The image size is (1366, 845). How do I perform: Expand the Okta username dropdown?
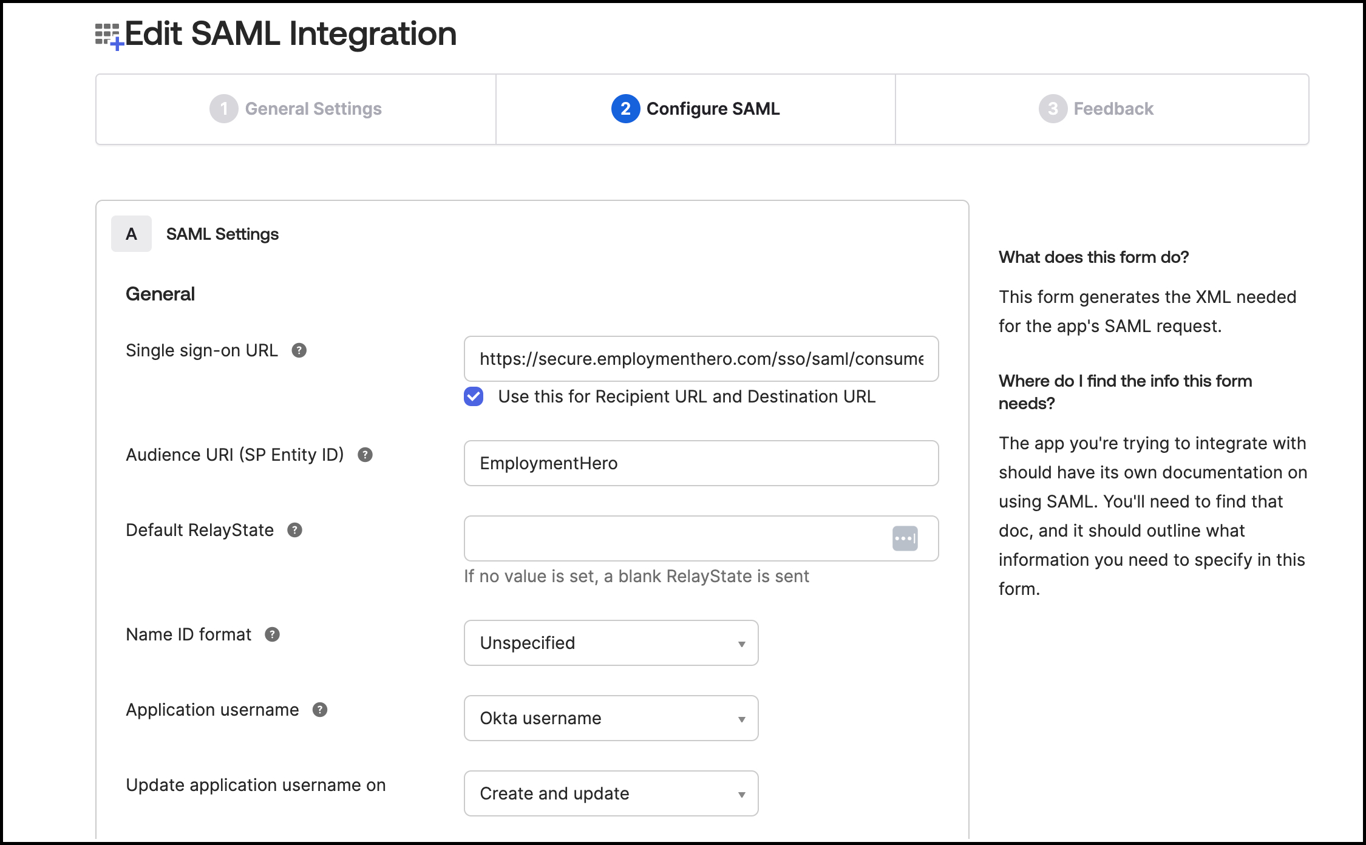click(x=611, y=718)
